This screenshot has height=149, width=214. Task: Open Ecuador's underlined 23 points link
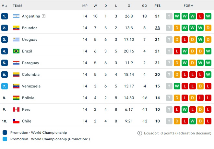157,28
